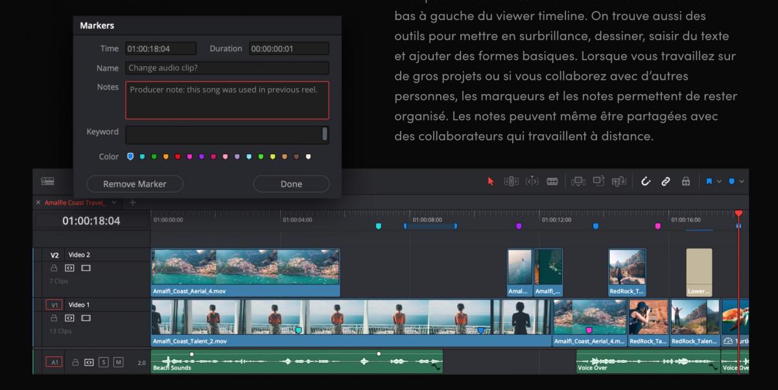Lock the Video 2 track
778x390 pixels.
click(55, 268)
